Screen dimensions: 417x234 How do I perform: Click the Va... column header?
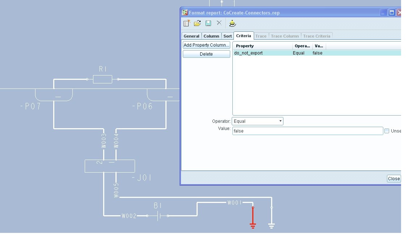(x=319, y=46)
